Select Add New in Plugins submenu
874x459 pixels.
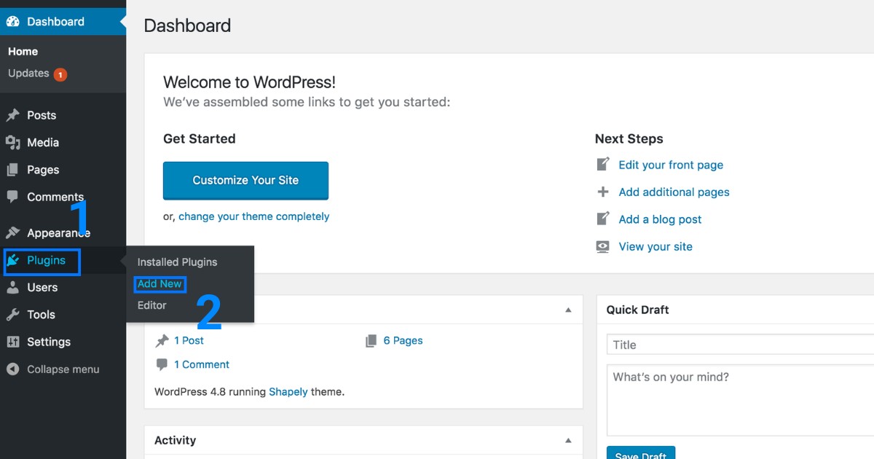click(160, 283)
